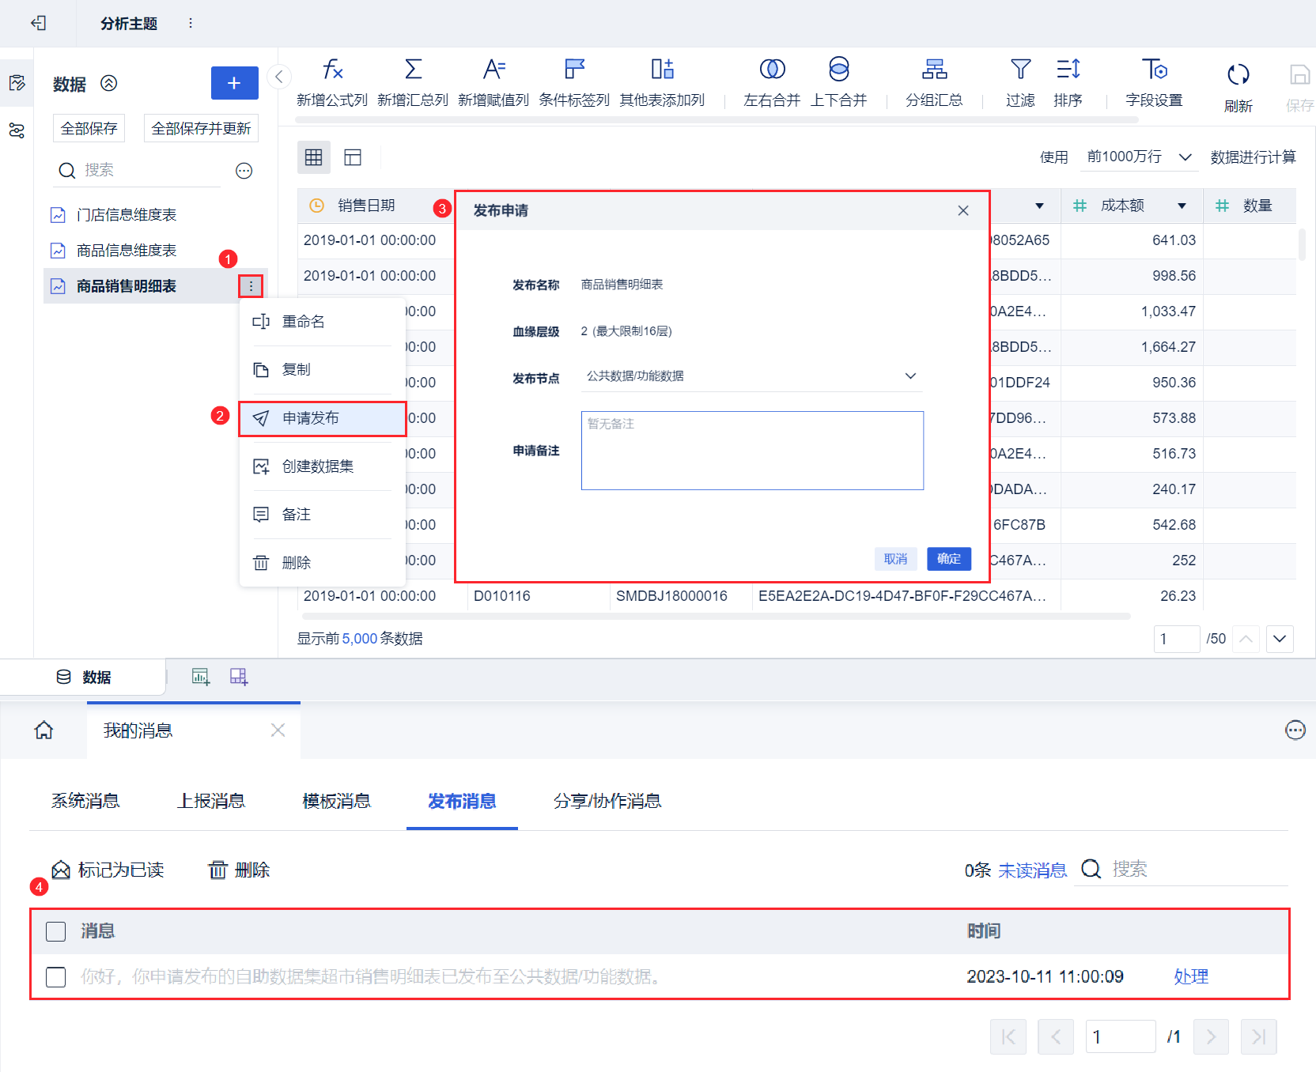Choose 删除 in the context menu
1316x1072 pixels.
pyautogui.click(x=323, y=563)
